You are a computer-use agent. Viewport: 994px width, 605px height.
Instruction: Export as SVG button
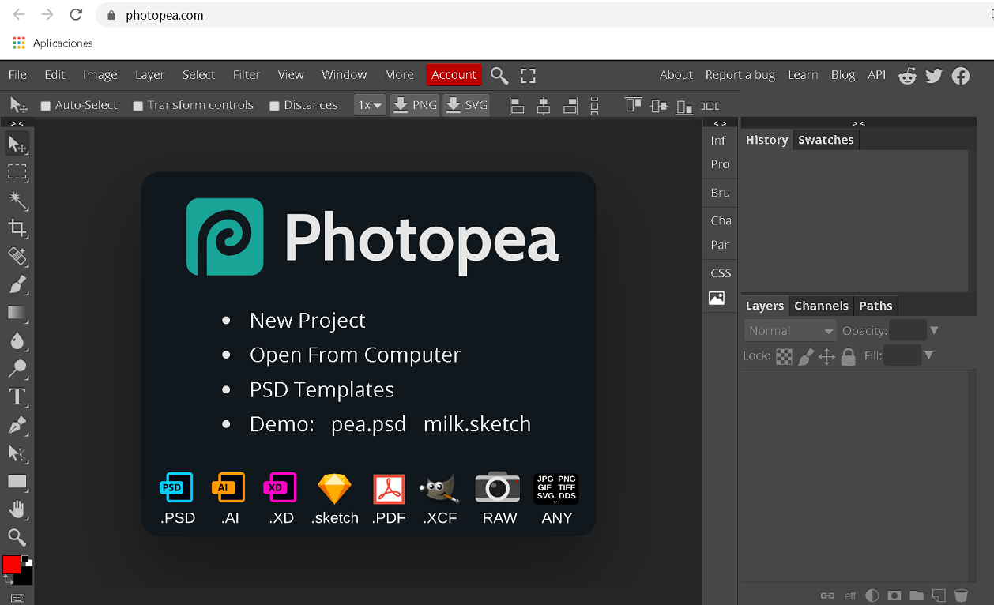466,105
